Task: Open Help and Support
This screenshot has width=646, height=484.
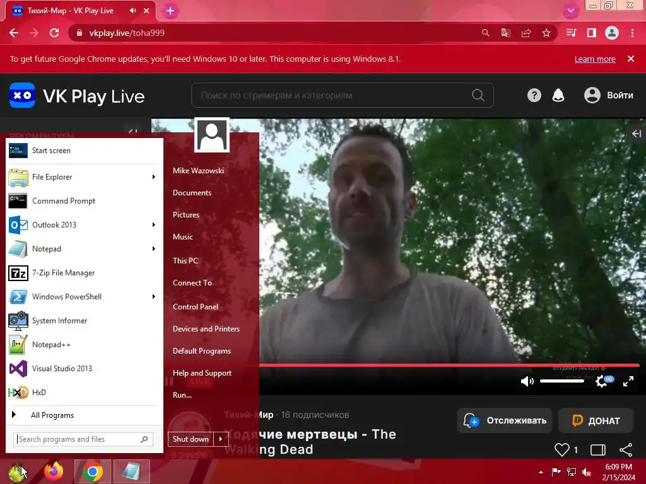Action: (203, 373)
